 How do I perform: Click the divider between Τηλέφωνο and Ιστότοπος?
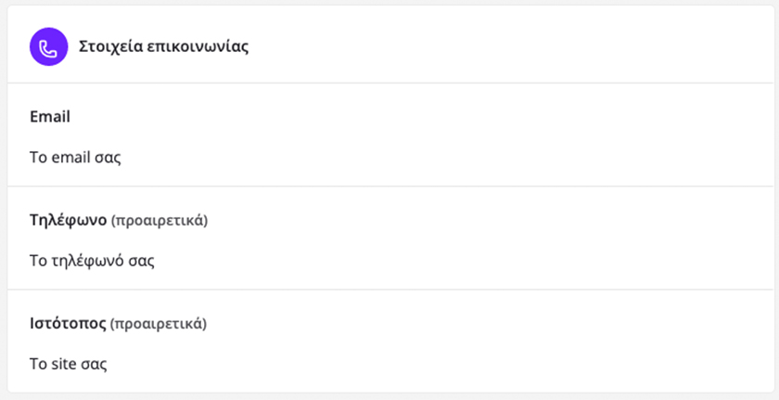click(389, 290)
